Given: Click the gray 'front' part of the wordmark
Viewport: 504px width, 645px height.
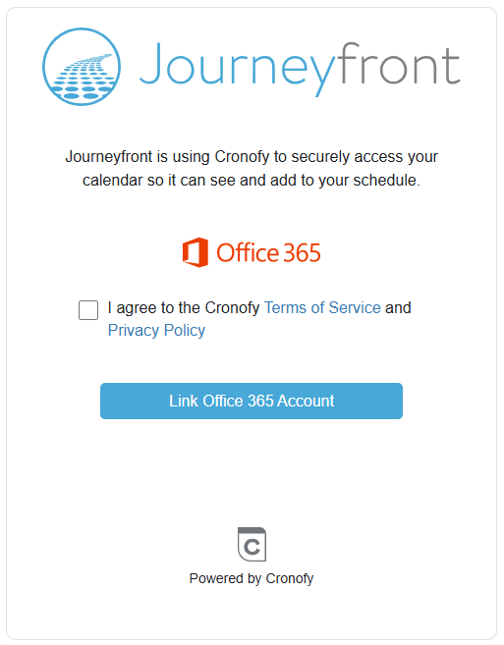Looking at the screenshot, I should click(400, 64).
